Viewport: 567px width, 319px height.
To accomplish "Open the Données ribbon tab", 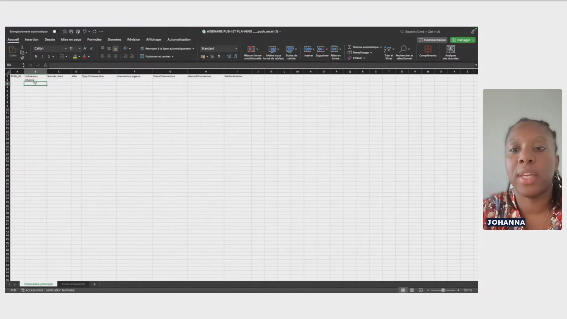I will [114, 40].
